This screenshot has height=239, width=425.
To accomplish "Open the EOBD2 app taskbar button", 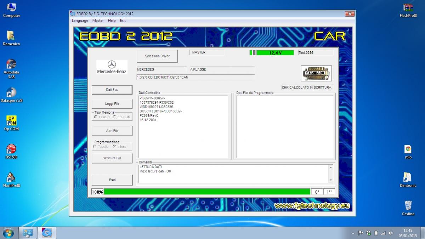I will pos(47,233).
